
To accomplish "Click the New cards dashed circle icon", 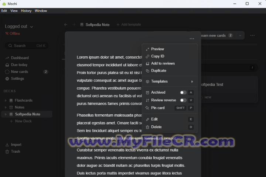I will click(x=7, y=72).
